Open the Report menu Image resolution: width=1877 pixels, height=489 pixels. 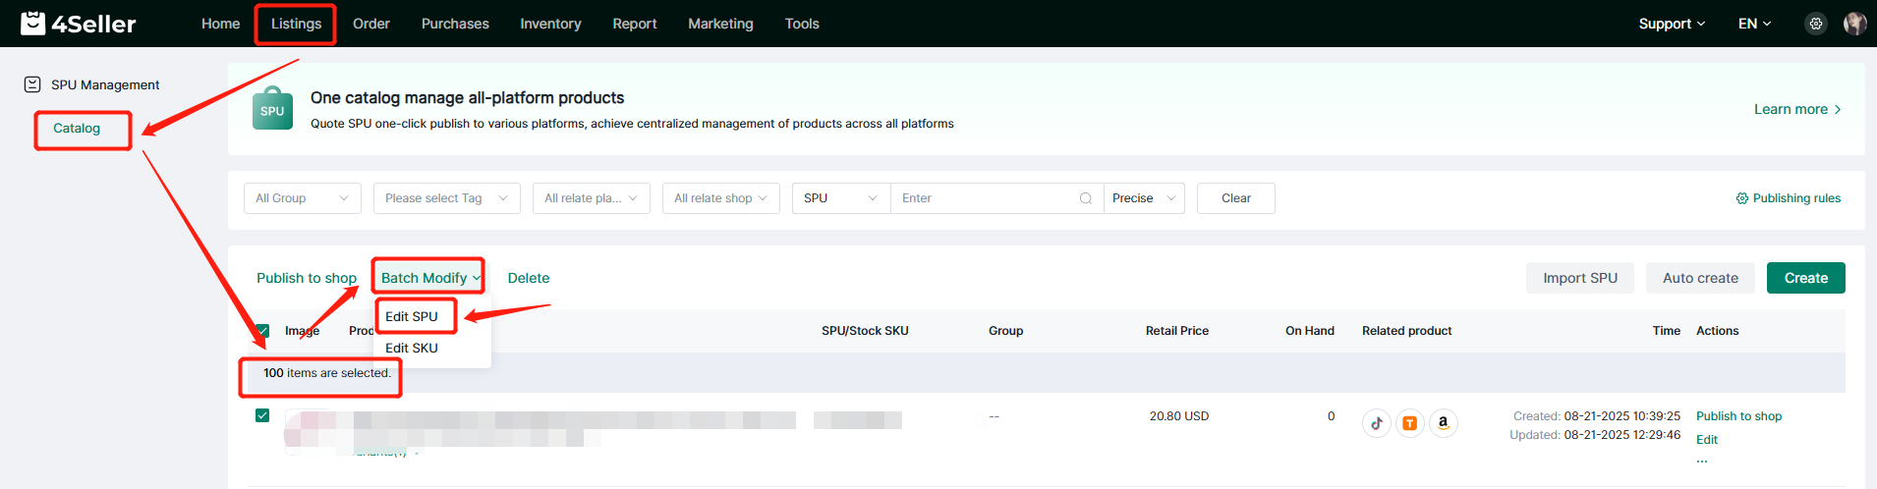coord(635,24)
